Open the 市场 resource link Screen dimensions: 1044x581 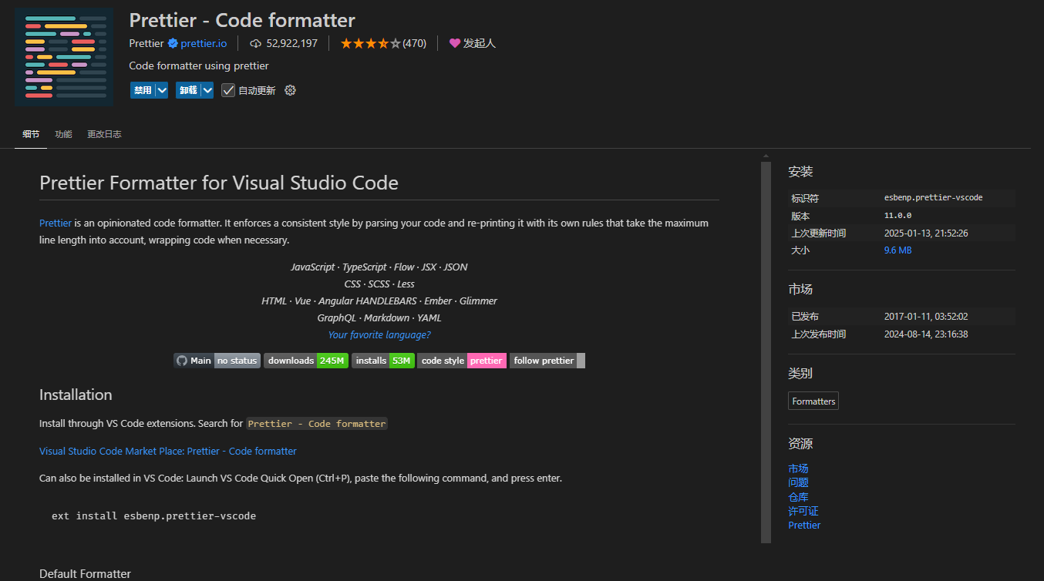coord(798,468)
